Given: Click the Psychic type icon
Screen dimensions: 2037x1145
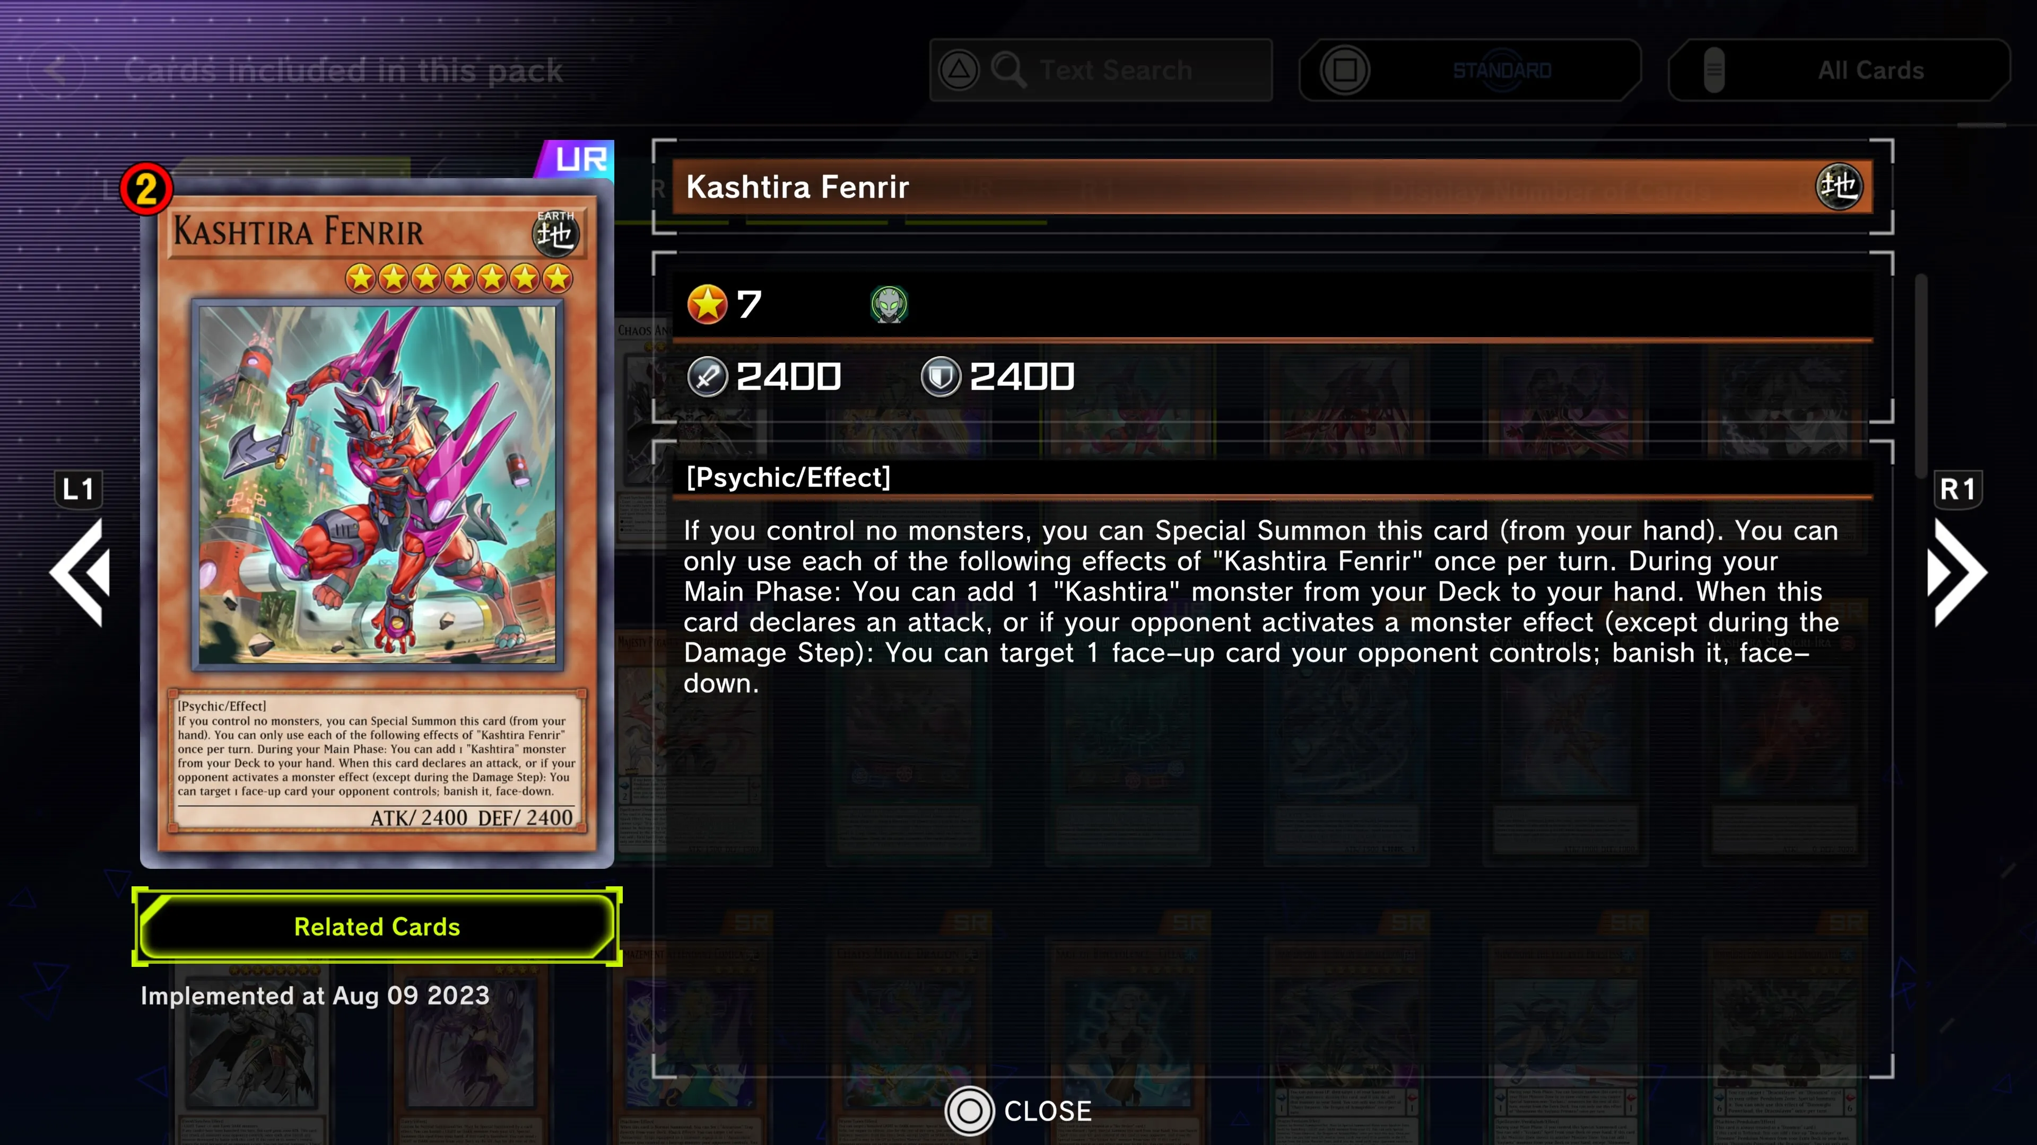Looking at the screenshot, I should [x=889, y=304].
